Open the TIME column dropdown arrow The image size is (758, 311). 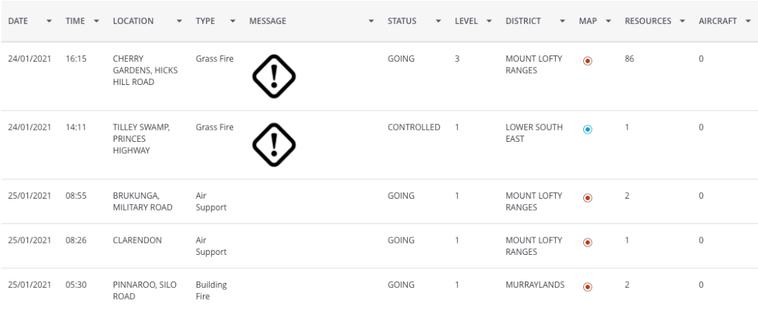pos(96,21)
